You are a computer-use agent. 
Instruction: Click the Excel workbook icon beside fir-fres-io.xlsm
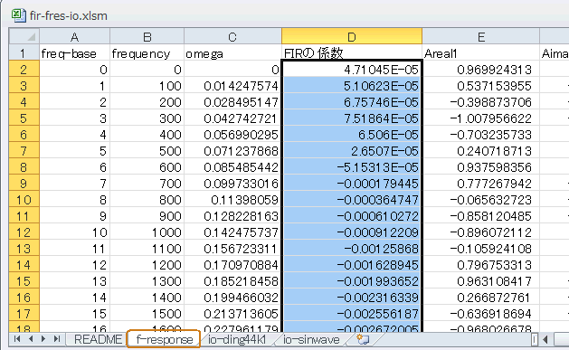coord(18,15)
